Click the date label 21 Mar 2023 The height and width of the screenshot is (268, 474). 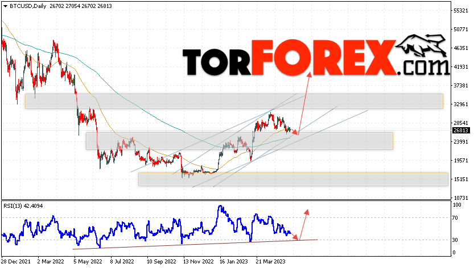pos(270,261)
